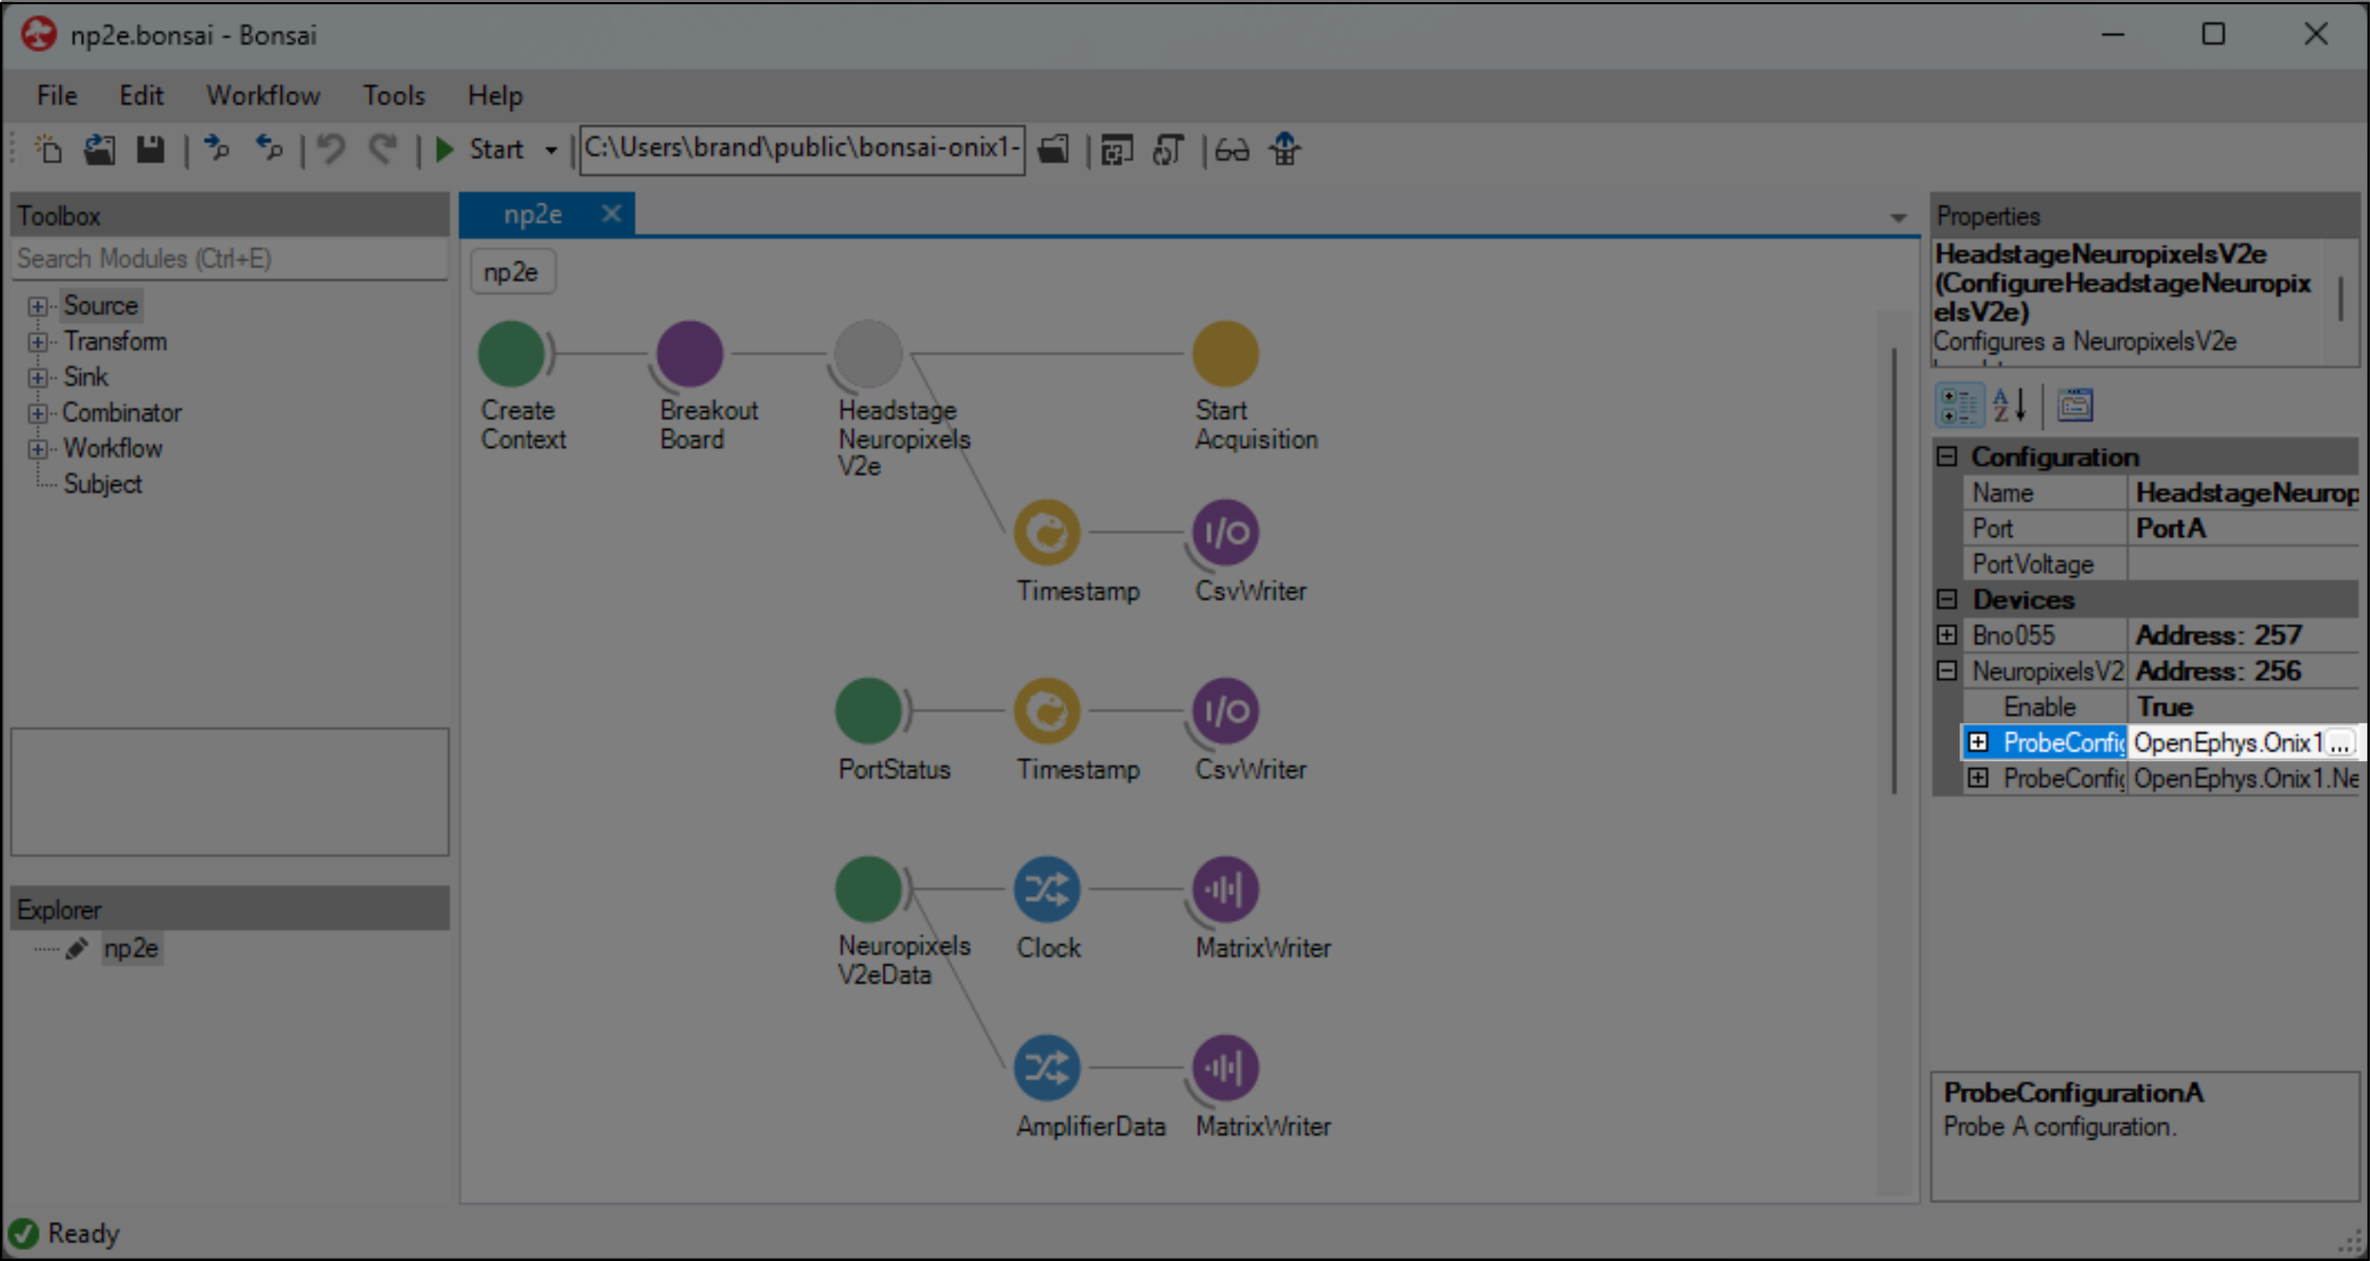
Task: Click the Breakout Board node
Action: pyautogui.click(x=689, y=354)
